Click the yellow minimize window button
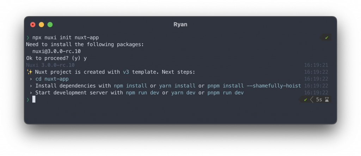Image resolution: width=361 pixels, height=156 pixels. 41,25
